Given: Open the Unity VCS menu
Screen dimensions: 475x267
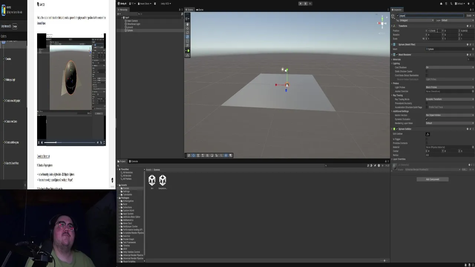Looking at the screenshot, I should pos(166,3).
